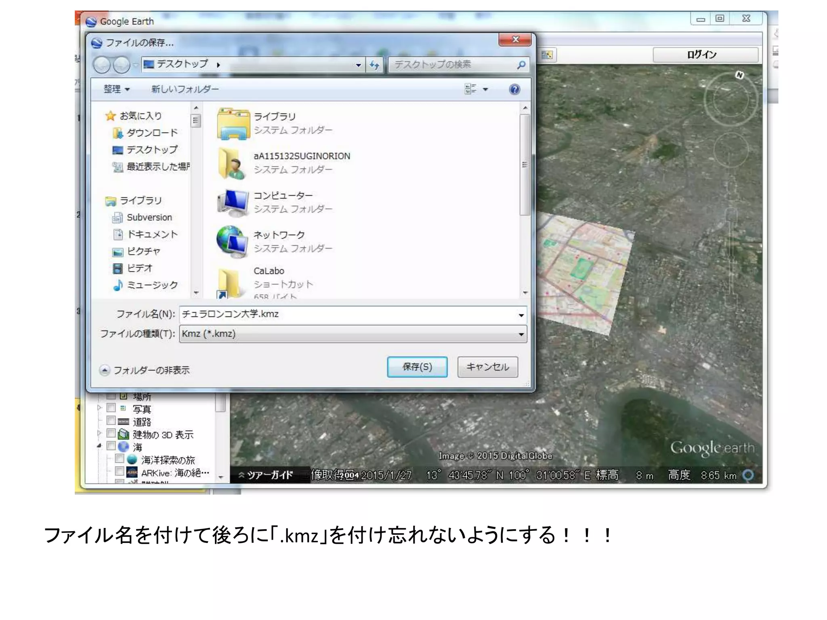This screenshot has width=827, height=620.
Task: Toggle the 海洋探索の旅 checkbox
Action: coord(120,459)
